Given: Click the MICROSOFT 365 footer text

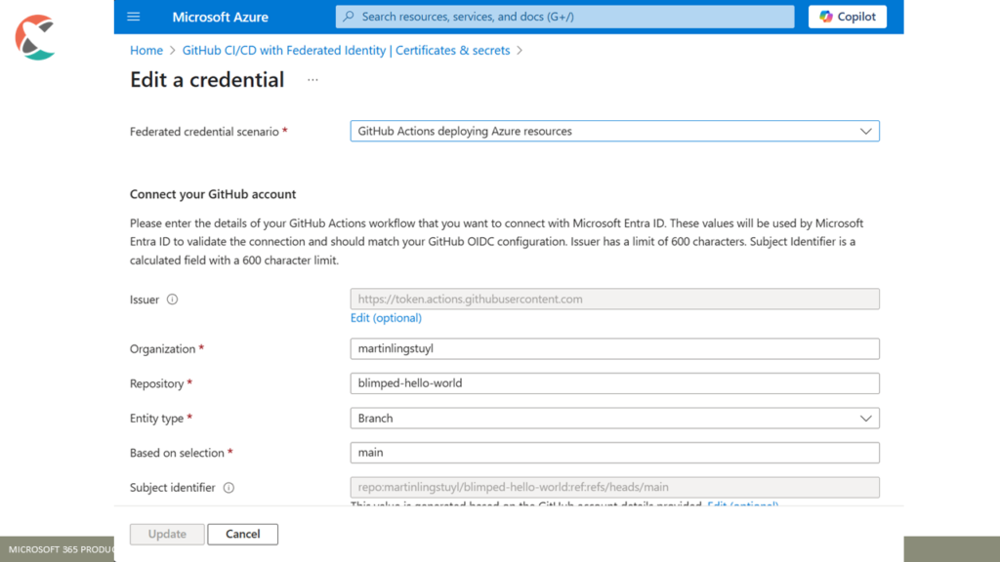Looking at the screenshot, I should tap(61, 549).
